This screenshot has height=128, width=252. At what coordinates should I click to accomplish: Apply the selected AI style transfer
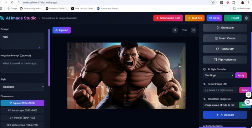tap(241, 75)
